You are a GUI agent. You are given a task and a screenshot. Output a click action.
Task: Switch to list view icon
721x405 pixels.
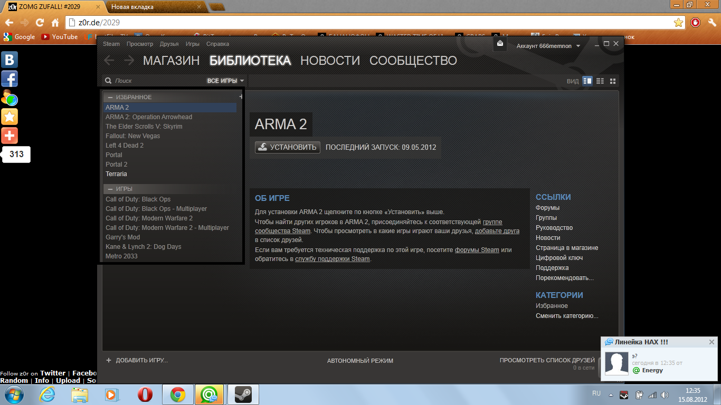pos(600,81)
